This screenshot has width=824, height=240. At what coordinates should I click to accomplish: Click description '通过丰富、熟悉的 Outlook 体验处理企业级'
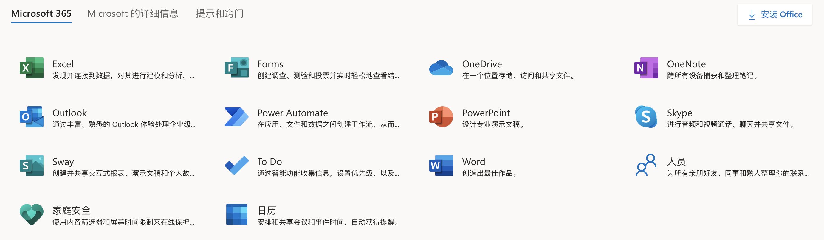click(124, 124)
